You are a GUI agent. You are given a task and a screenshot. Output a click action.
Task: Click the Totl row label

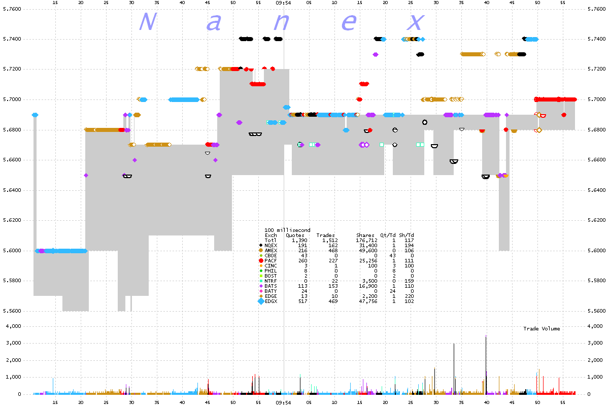271,240
